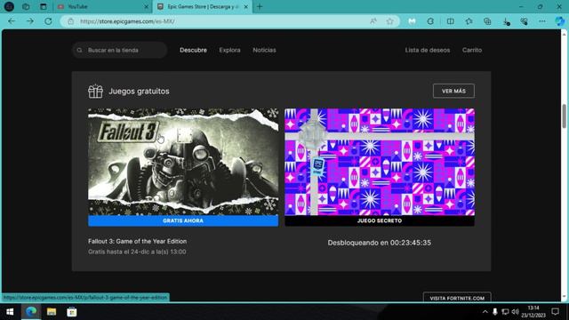569x320 pixels.
Task: Open the Collections icon
Action: (x=487, y=21)
